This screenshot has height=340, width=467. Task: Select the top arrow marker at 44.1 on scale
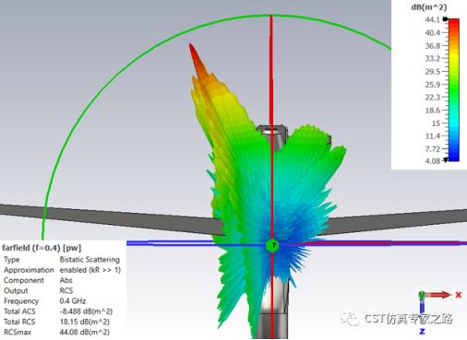(446, 19)
